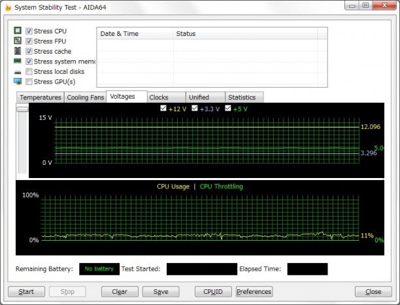Image resolution: width=400 pixels, height=305 pixels.
Task: Click the cache chip icon beside Stress cache
Action: coord(18,51)
